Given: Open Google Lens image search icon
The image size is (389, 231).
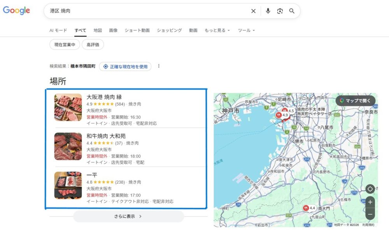Looking at the screenshot, I should (280, 11).
